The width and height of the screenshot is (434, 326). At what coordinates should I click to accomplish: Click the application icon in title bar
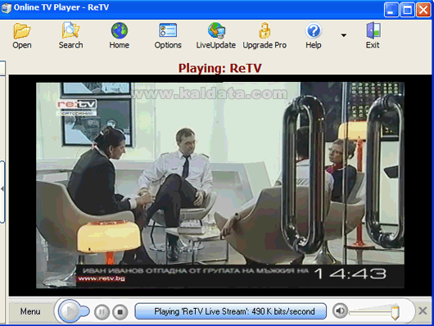[7, 7]
